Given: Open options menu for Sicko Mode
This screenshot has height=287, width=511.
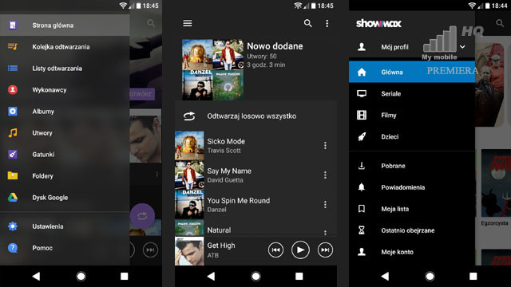Looking at the screenshot, I should point(325,145).
